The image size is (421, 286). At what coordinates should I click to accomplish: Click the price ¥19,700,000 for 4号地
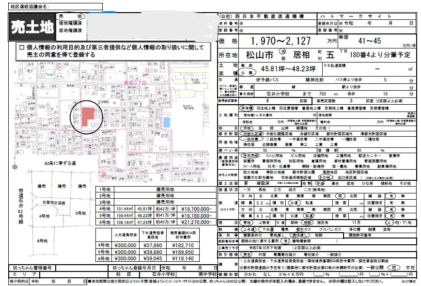tap(196, 209)
